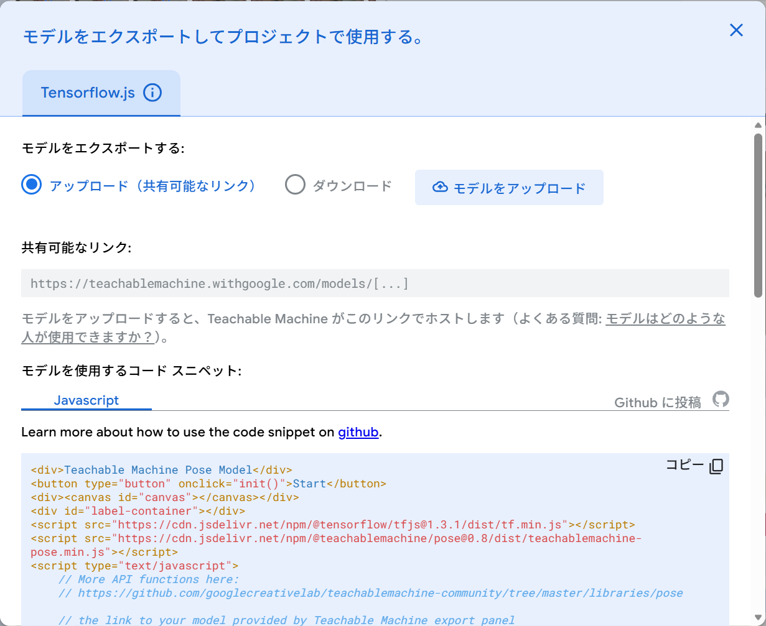Click the tfjs@1.3.1 script src line
This screenshot has width=766, height=626.
pos(333,525)
